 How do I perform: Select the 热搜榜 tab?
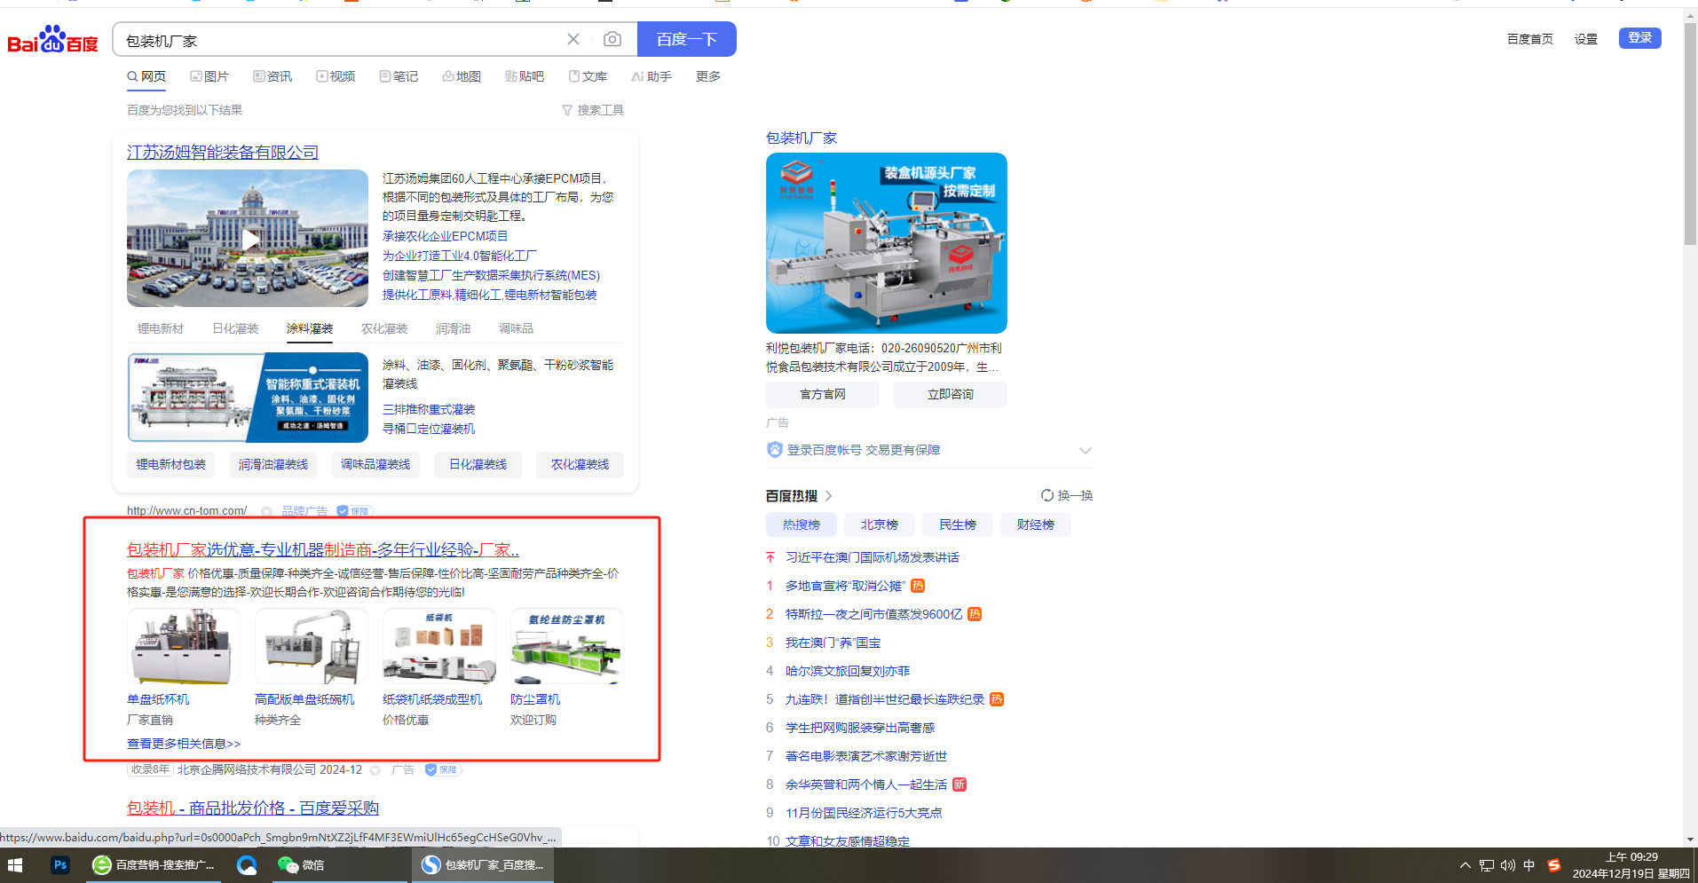[x=802, y=525]
